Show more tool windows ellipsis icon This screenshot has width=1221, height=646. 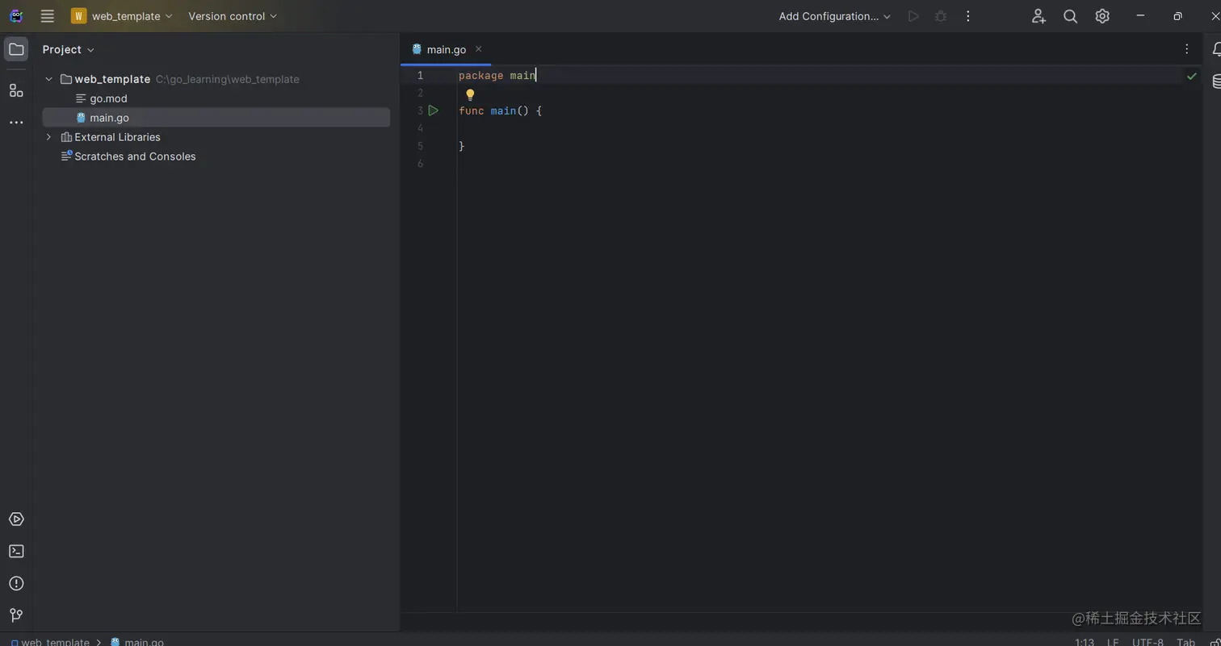16,123
